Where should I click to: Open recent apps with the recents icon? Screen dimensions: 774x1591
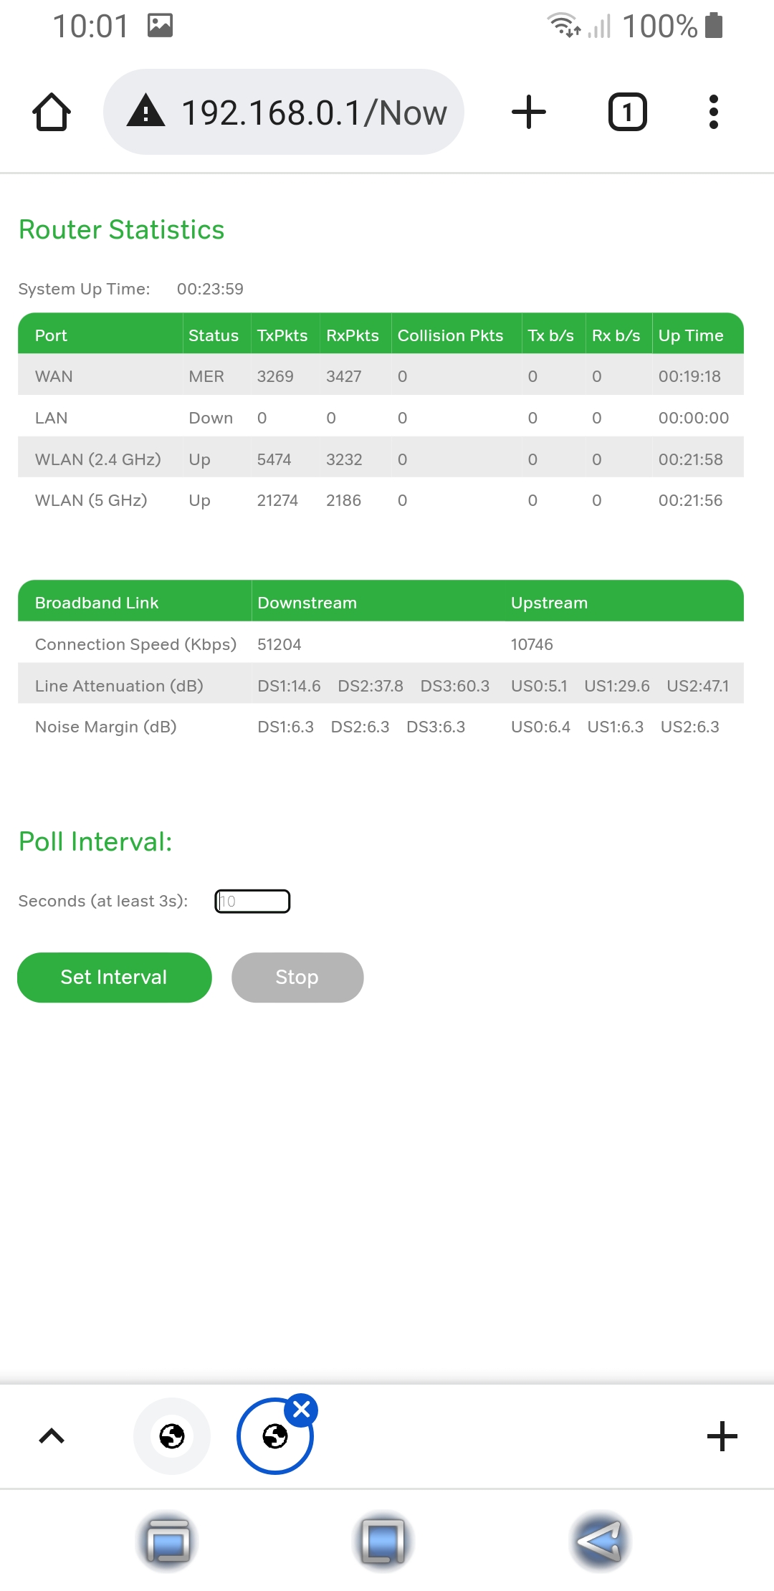pos(168,1542)
